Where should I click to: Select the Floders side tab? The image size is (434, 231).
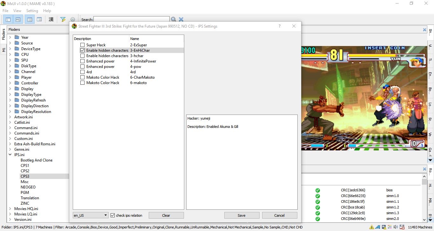point(3,34)
